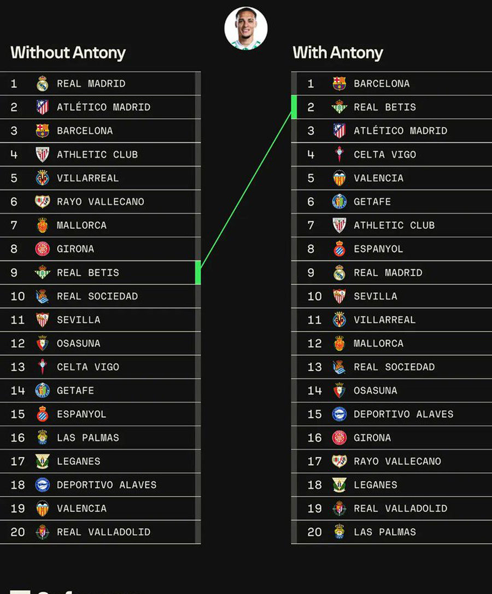Select the Without Antony heading
The height and width of the screenshot is (594, 492).
[68, 53]
